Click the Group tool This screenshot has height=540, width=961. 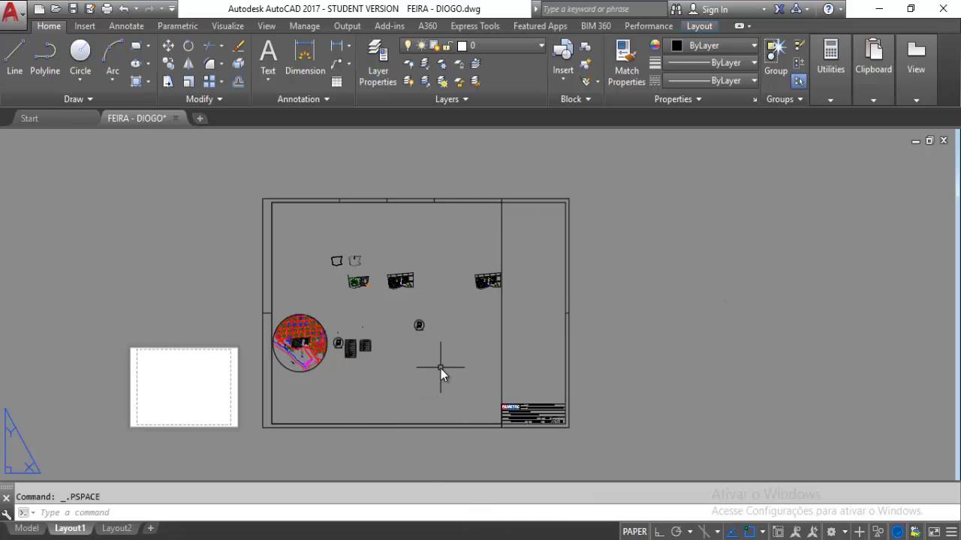coord(776,58)
